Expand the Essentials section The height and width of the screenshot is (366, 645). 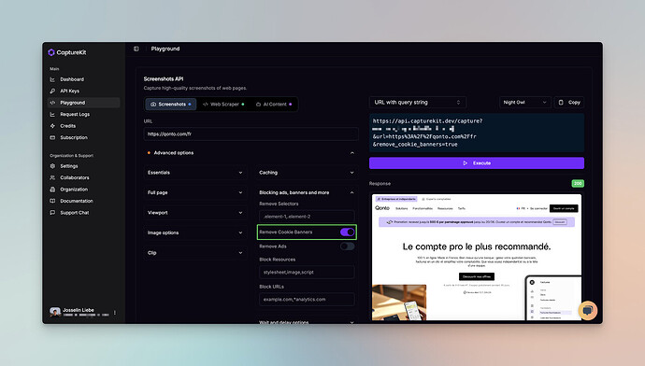[x=195, y=173]
